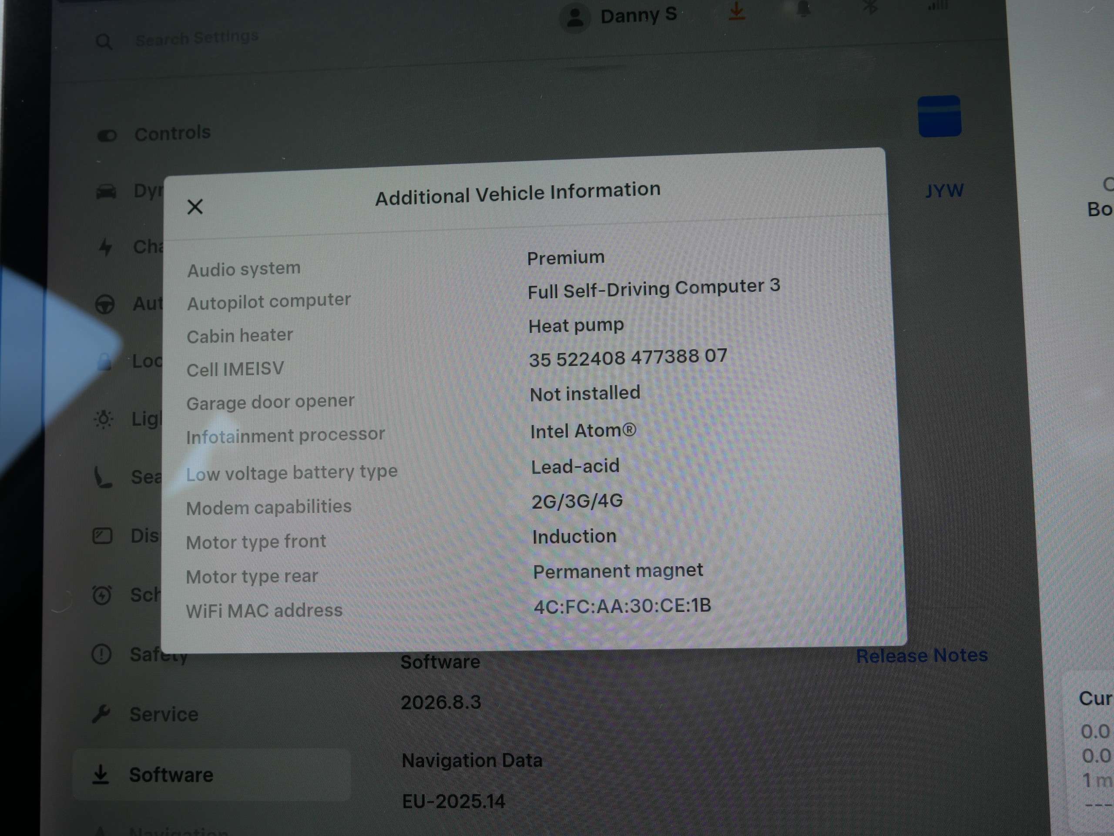Open the notification bell icon
Image resolution: width=1114 pixels, height=836 pixels.
(x=803, y=9)
